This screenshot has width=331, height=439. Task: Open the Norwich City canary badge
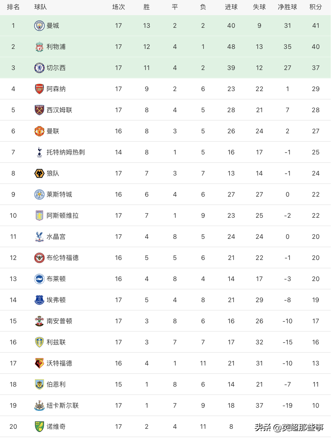(39, 427)
